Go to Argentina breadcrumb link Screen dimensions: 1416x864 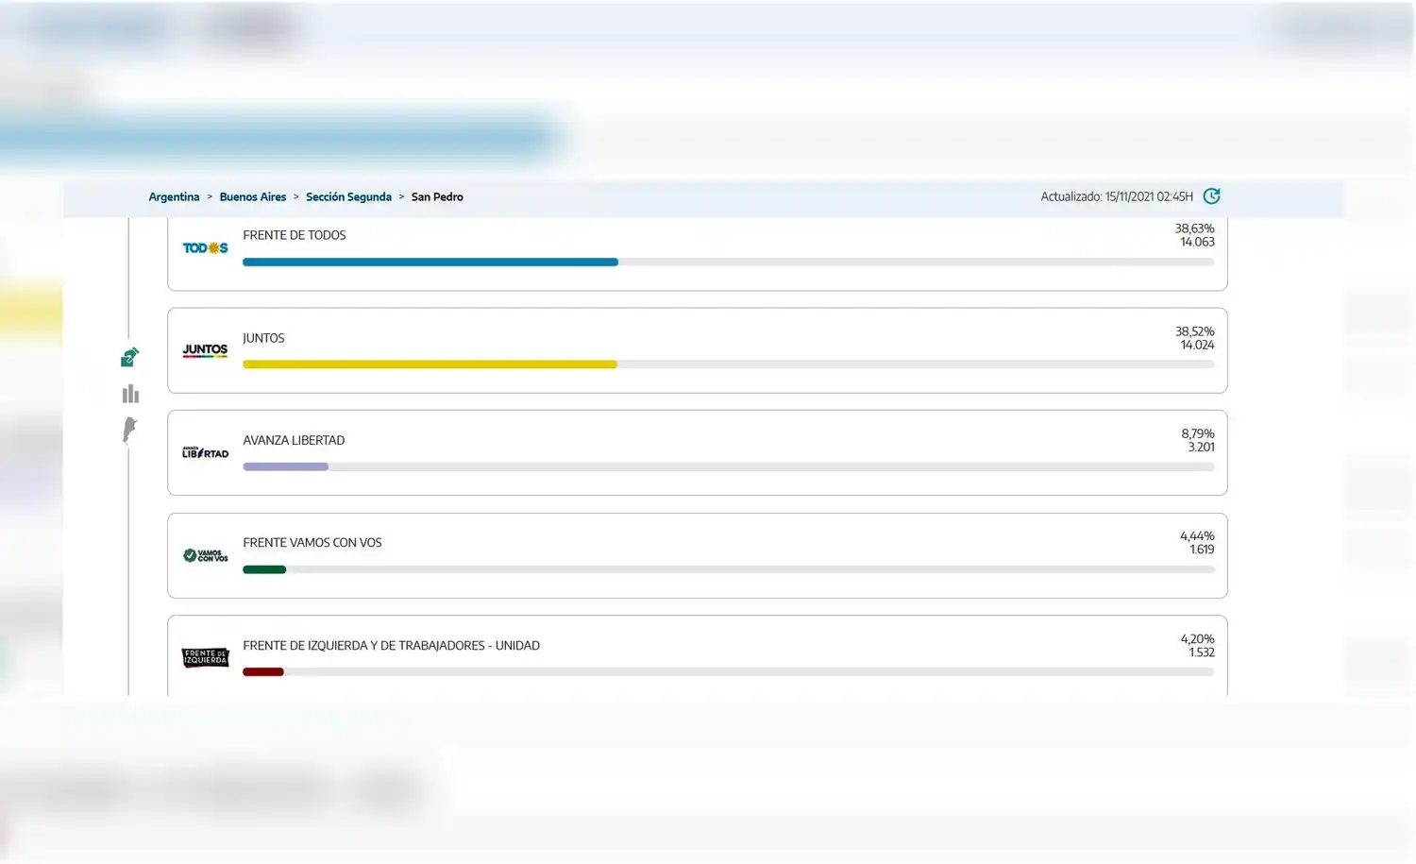point(174,197)
